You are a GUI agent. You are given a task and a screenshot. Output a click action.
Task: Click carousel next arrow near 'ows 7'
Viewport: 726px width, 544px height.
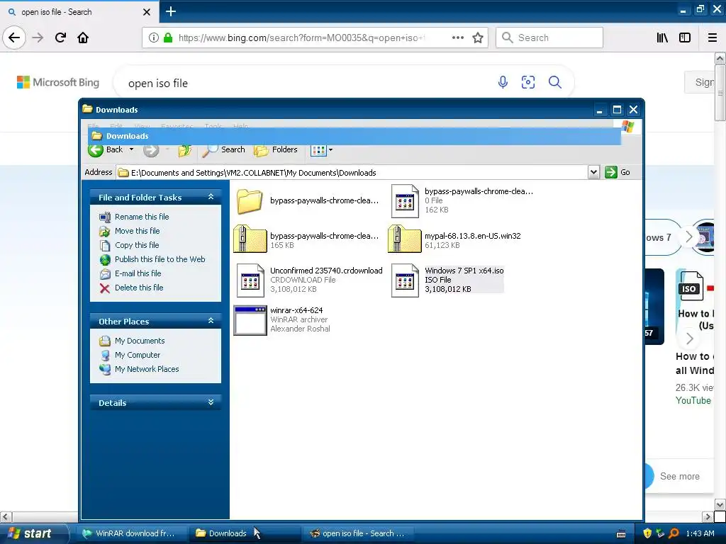point(689,237)
